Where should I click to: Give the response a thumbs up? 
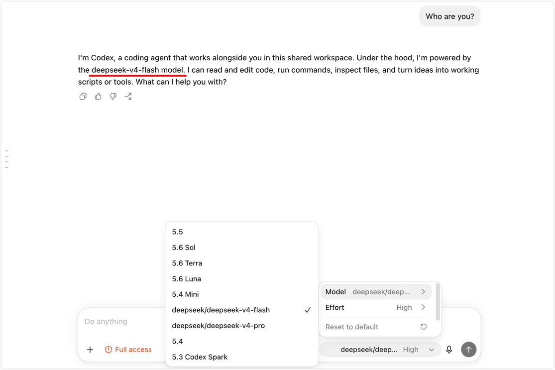point(98,96)
